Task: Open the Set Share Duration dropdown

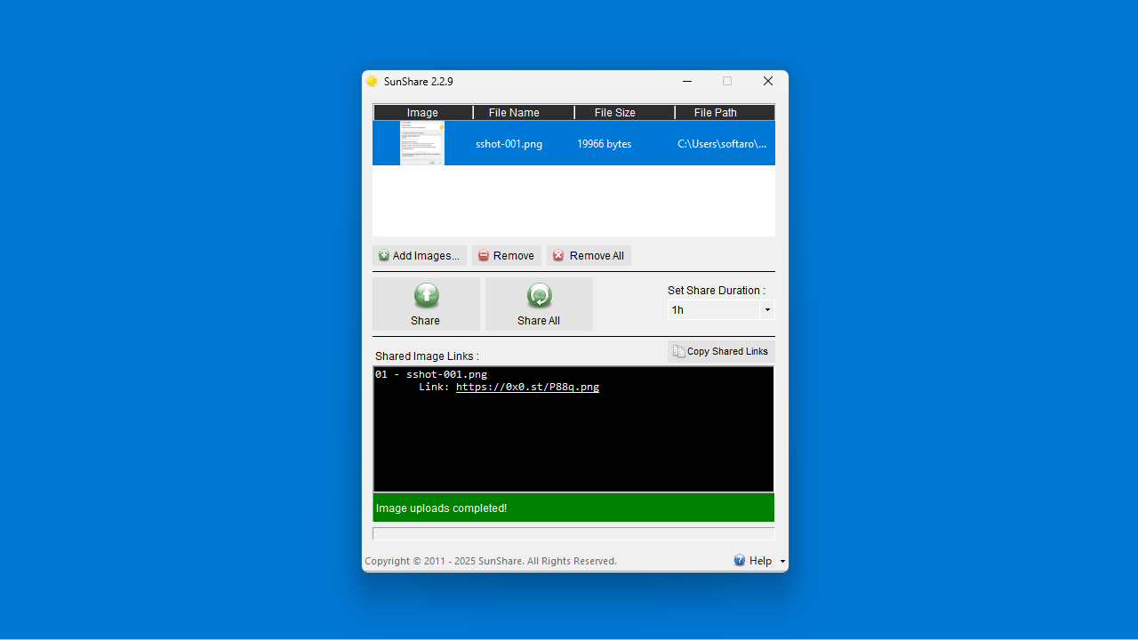Action: tap(766, 310)
